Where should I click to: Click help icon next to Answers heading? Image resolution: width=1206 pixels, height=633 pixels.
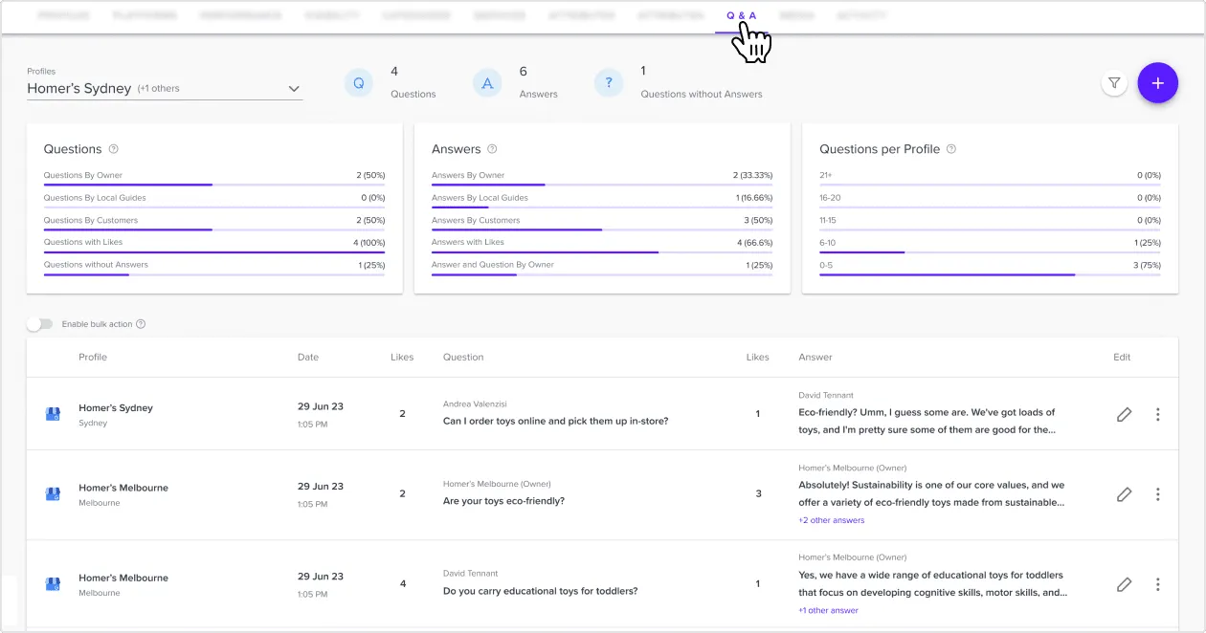pos(492,149)
